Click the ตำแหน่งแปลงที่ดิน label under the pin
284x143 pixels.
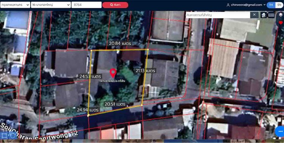113,81
